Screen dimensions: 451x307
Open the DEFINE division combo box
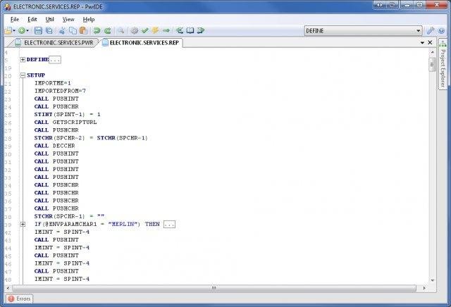tap(363, 31)
